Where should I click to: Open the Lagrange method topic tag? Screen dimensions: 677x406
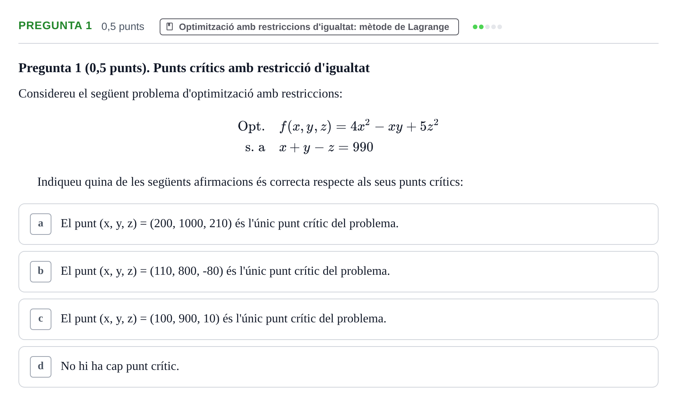309,27
